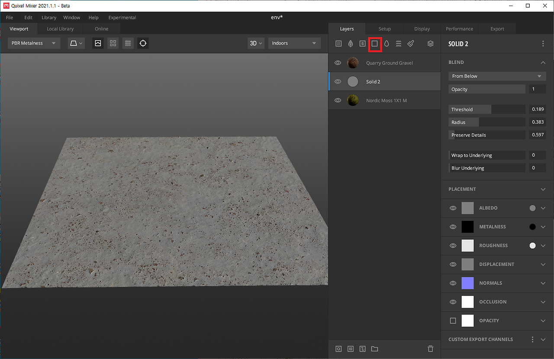Select the Solid 2 layer thumbnail
Viewport: 554px width, 359px height.
(353, 81)
